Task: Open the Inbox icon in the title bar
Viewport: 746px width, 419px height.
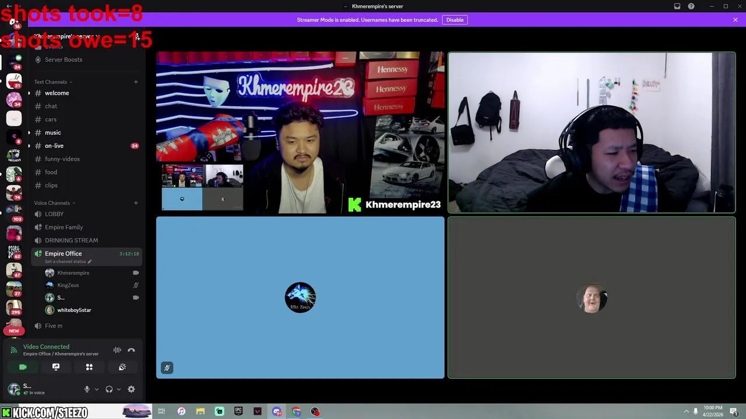Action: 677,6
